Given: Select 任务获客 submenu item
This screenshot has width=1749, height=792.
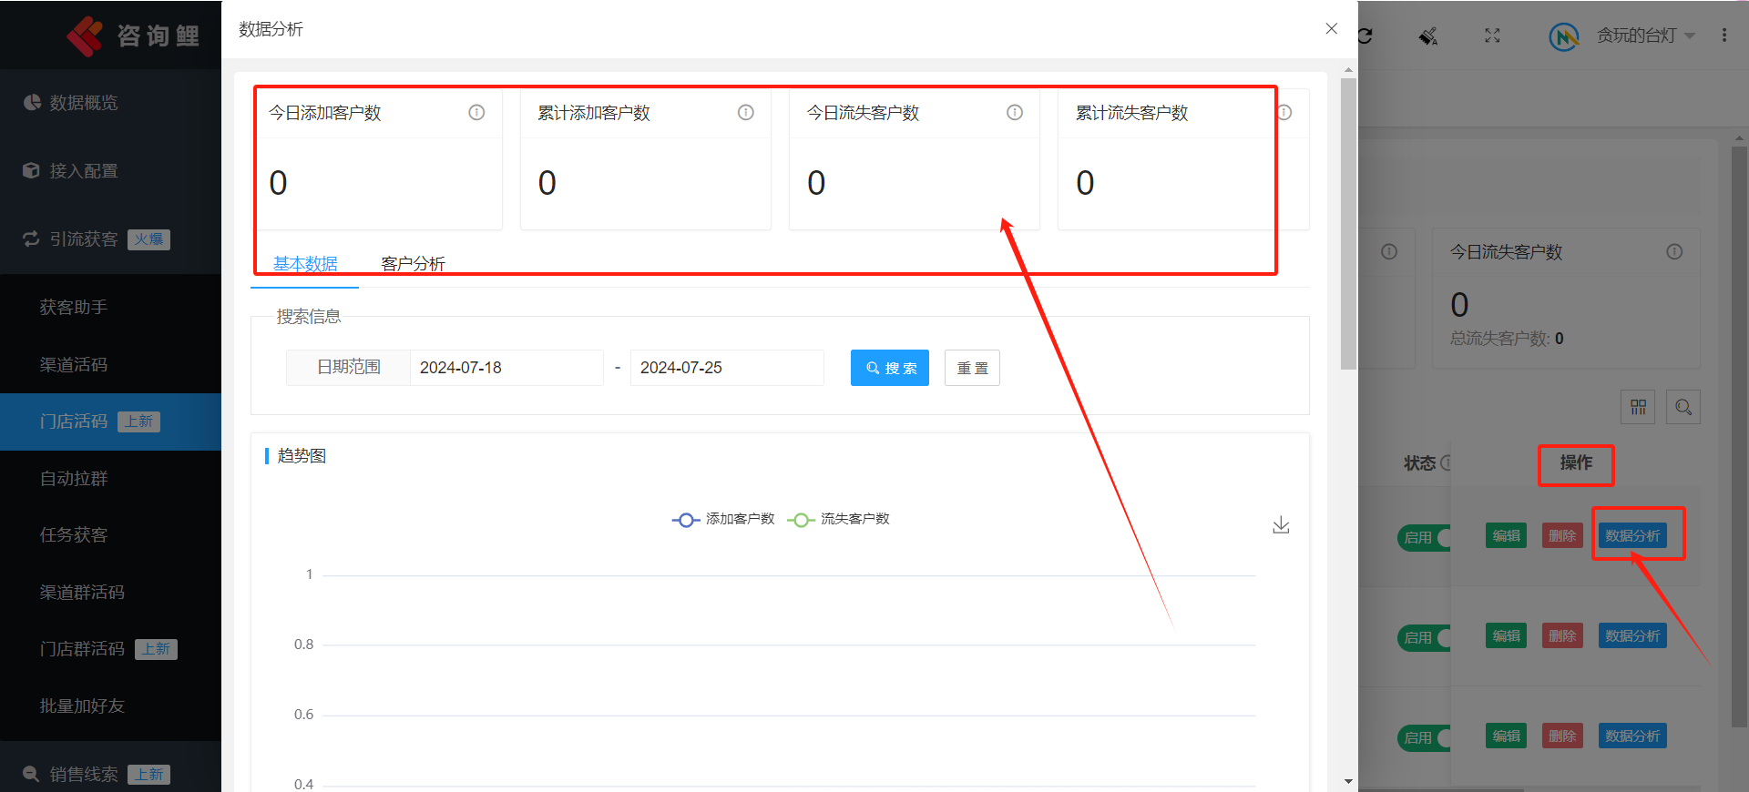Looking at the screenshot, I should point(110,535).
